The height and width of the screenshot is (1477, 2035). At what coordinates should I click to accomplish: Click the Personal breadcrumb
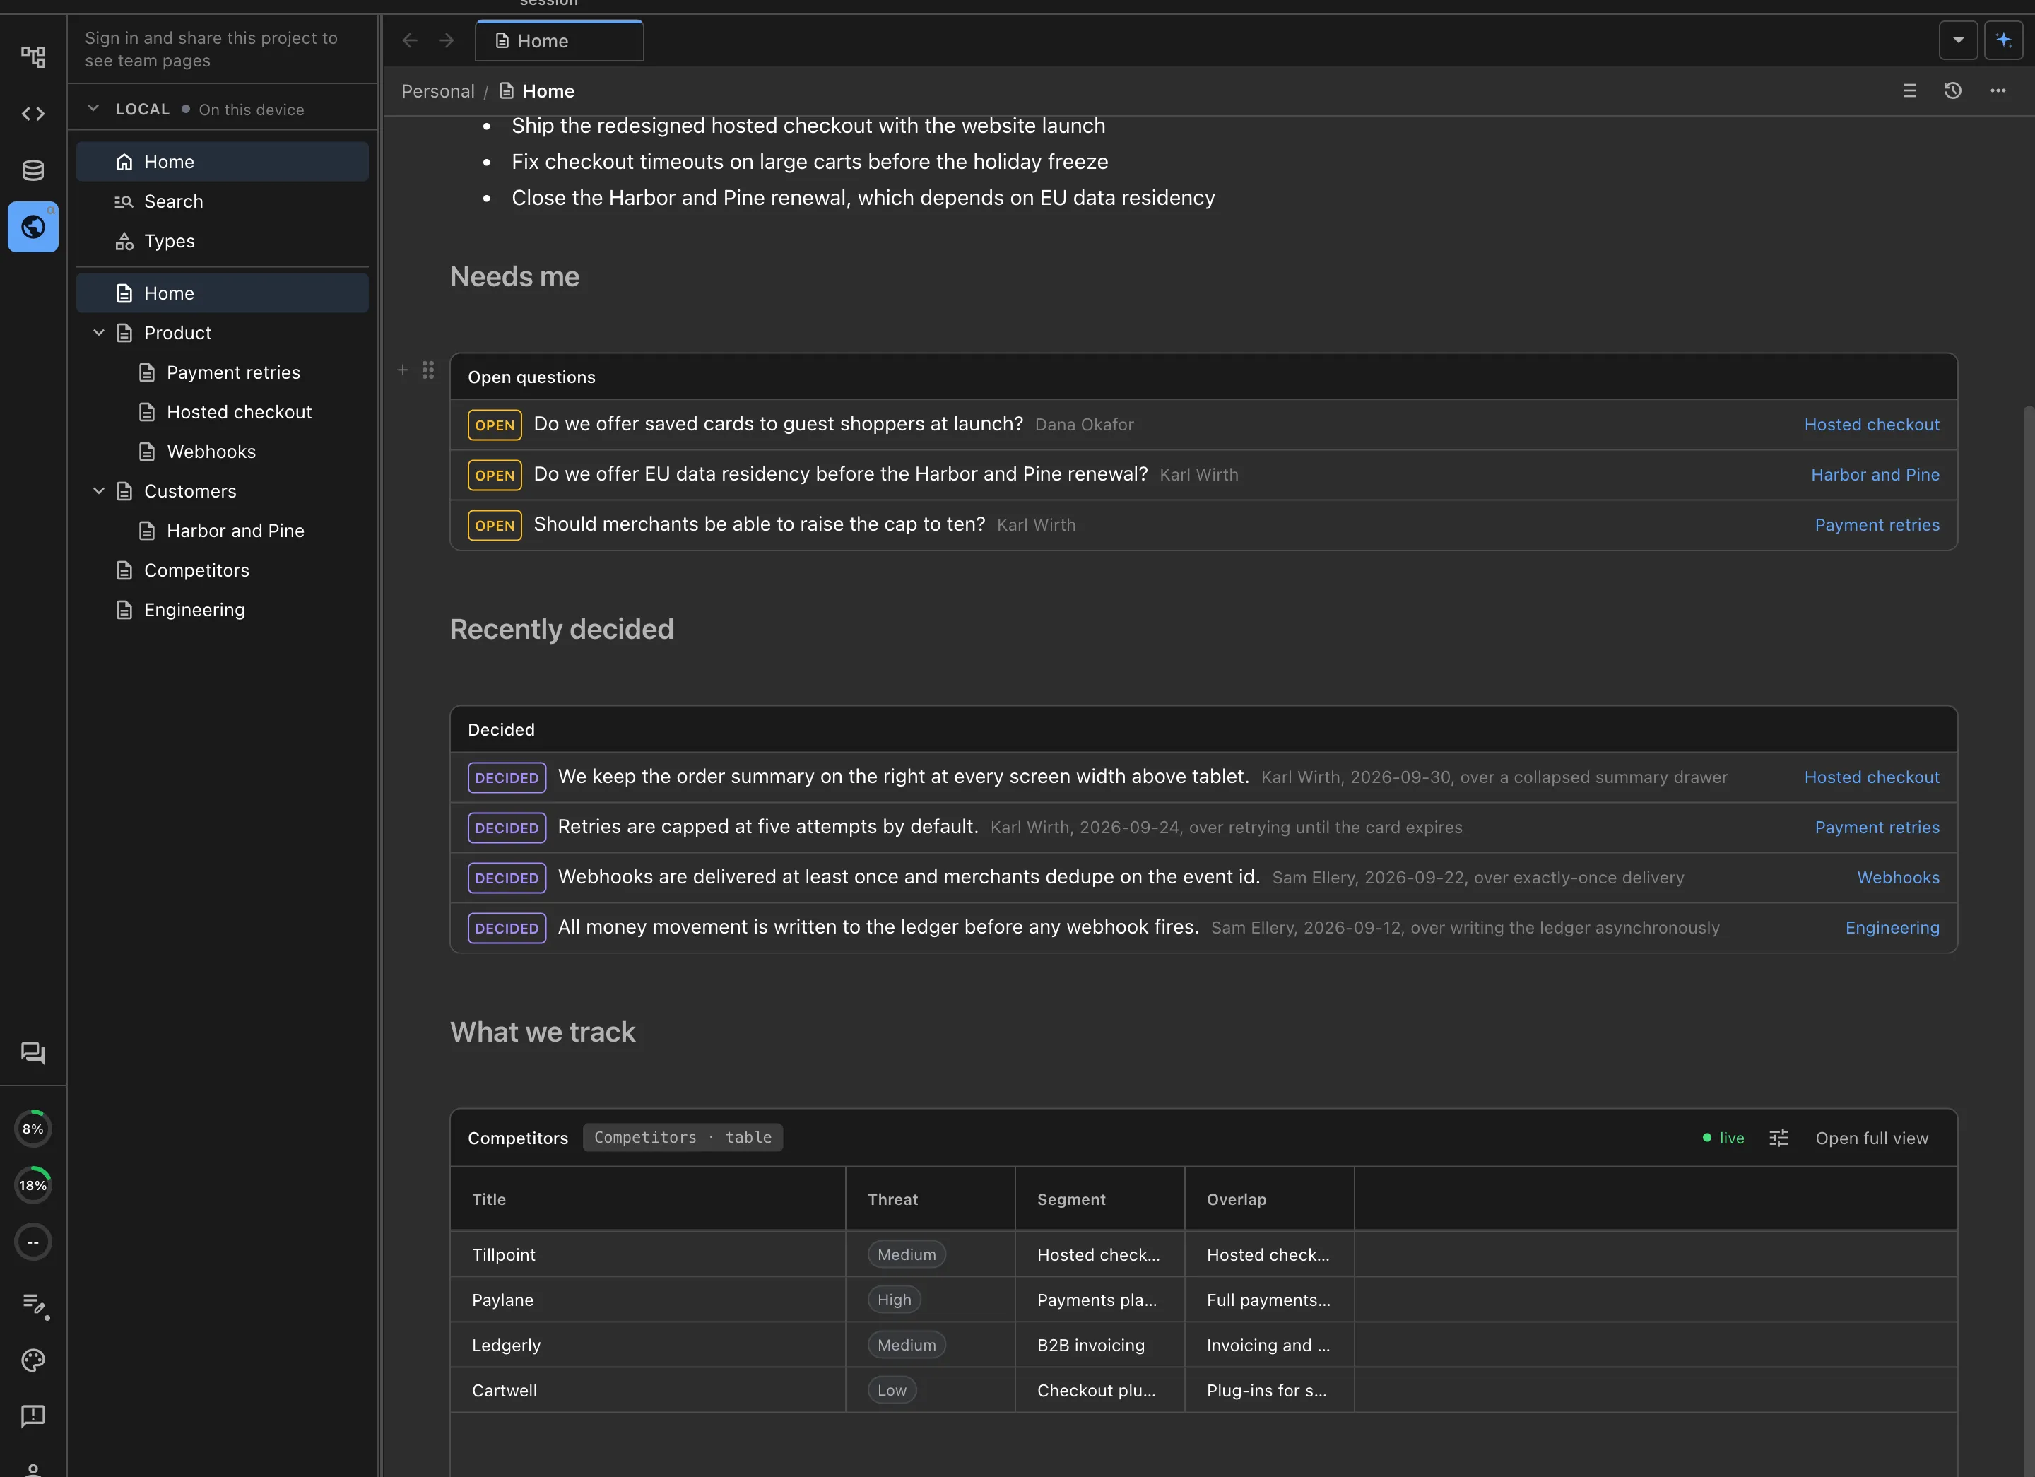[438, 92]
